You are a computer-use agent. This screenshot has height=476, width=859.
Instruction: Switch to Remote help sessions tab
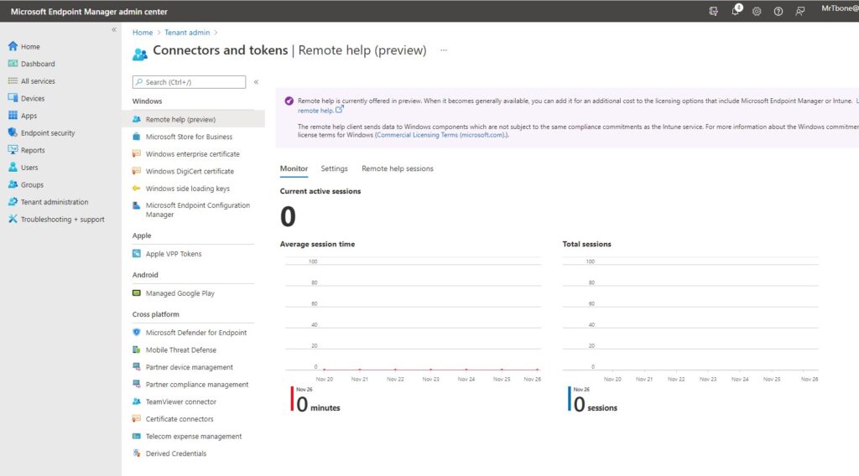[x=397, y=168]
